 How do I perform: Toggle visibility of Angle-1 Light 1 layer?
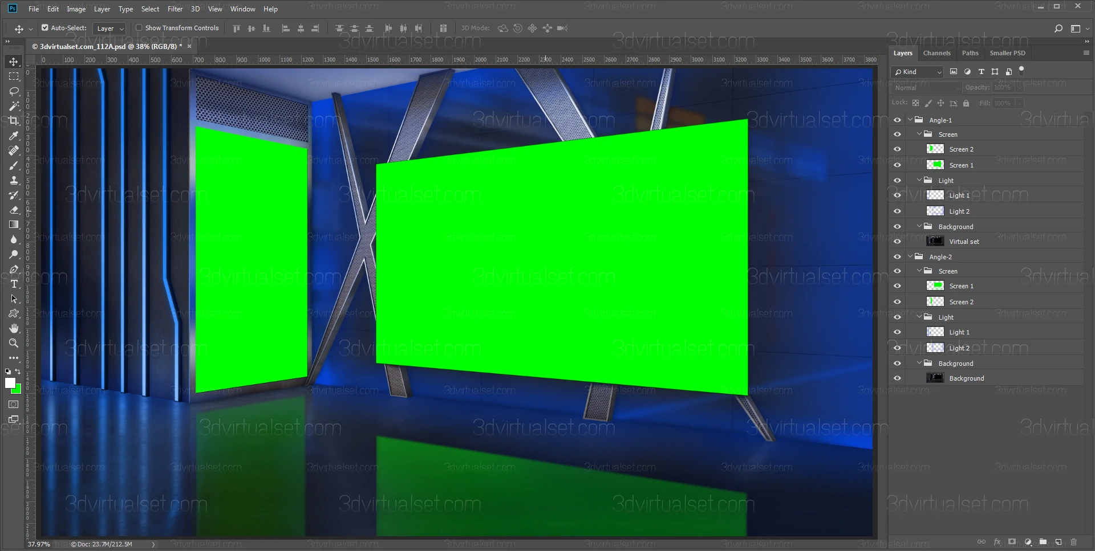pos(897,195)
